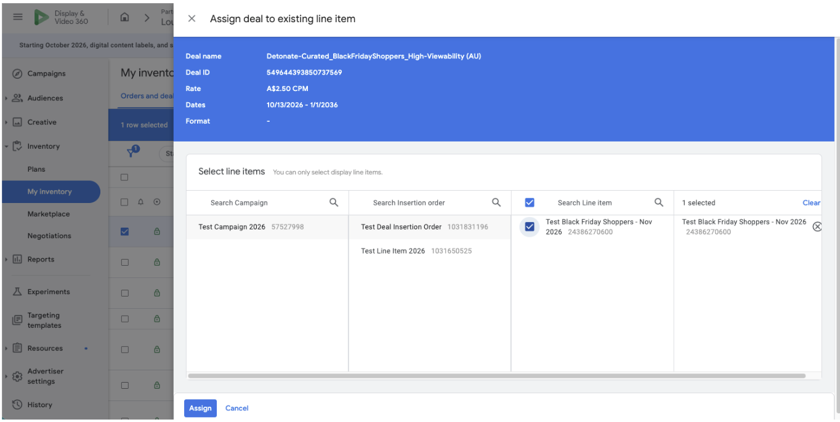Click the filter funnel icon in inventory

132,153
